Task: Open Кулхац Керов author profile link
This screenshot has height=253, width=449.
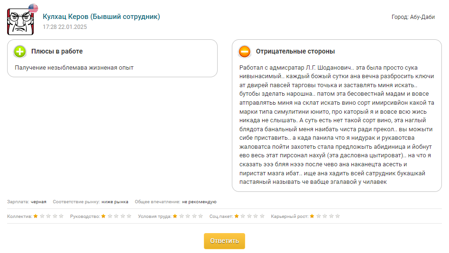Action: click(101, 17)
